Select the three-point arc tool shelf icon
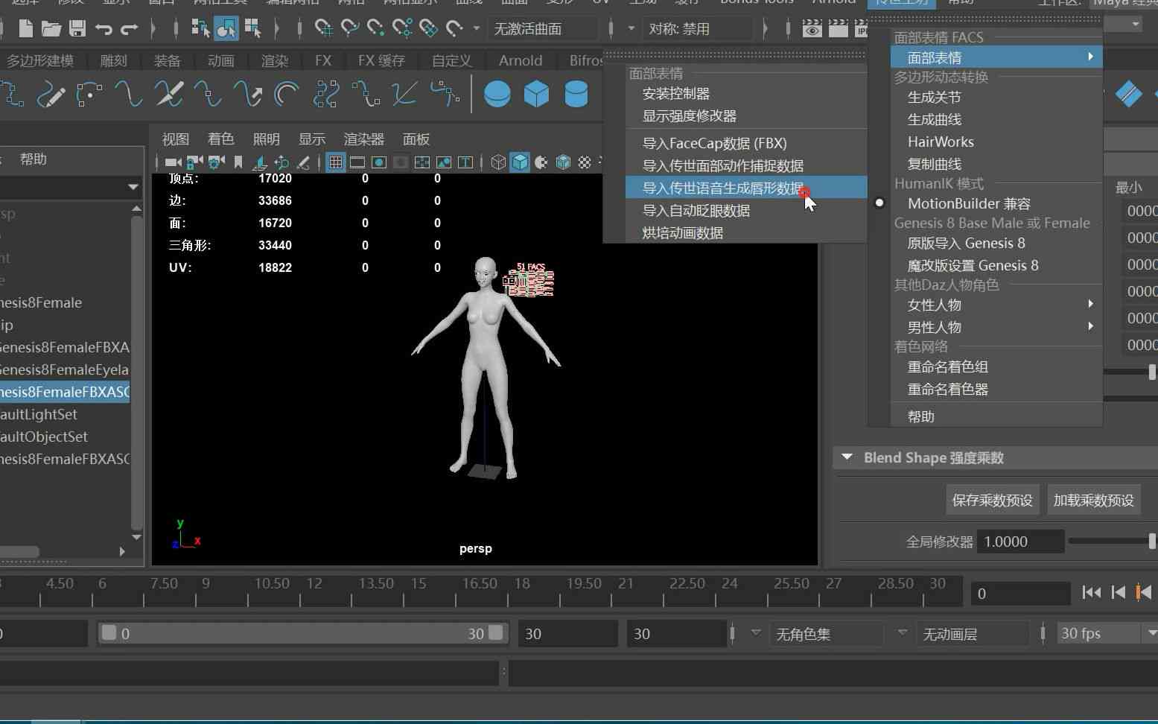The width and height of the screenshot is (1158, 724). (89, 95)
